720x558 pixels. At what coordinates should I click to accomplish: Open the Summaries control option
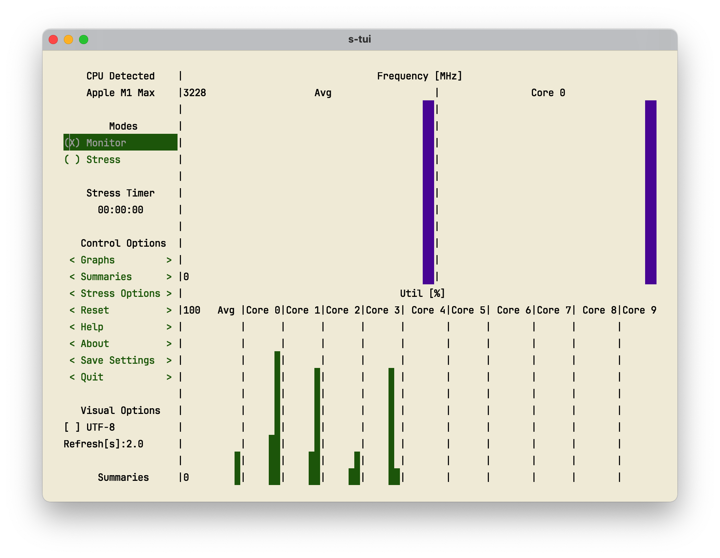106,277
